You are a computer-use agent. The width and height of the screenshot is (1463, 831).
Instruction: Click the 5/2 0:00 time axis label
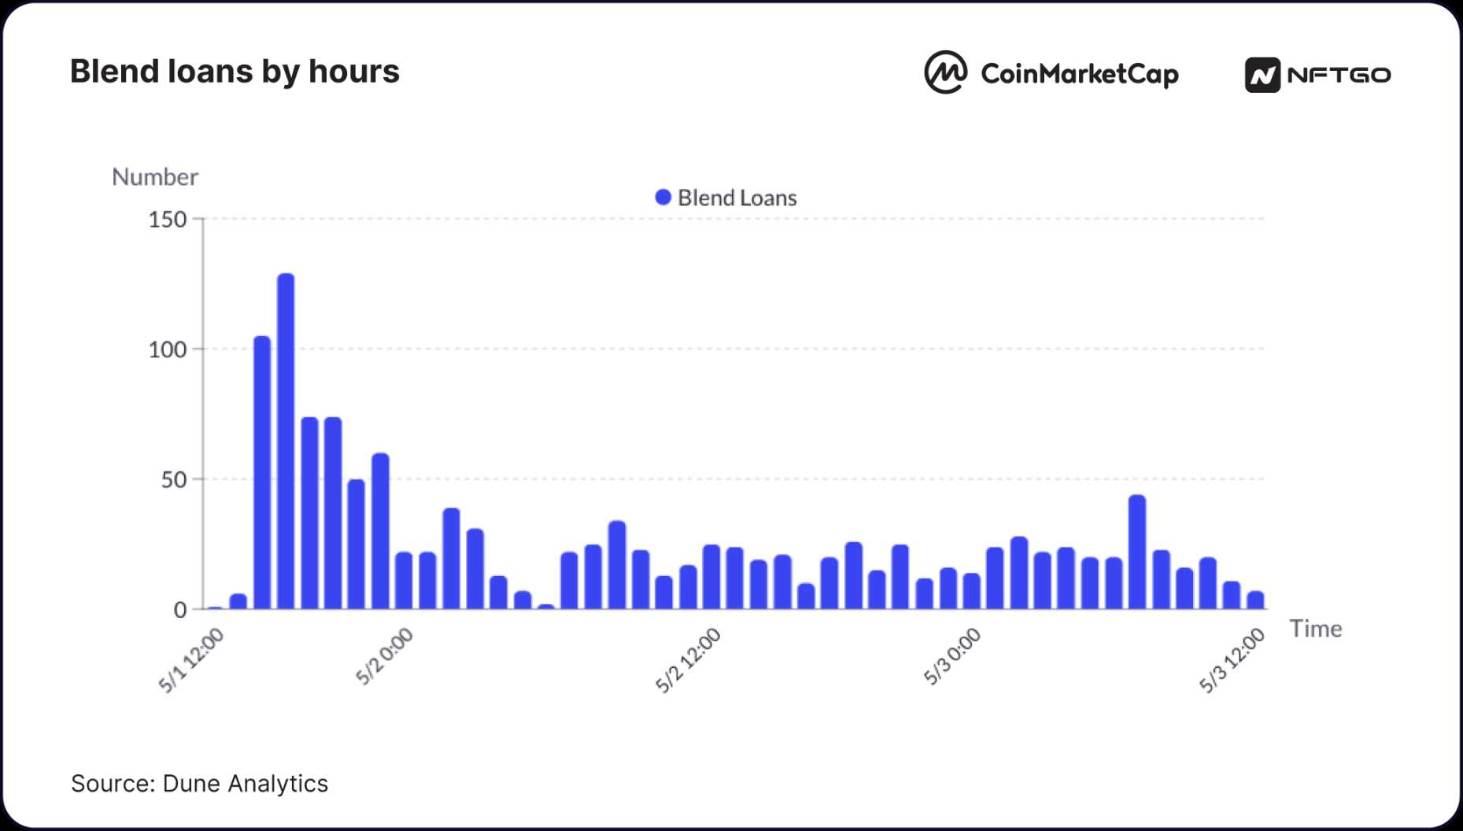coord(383,656)
